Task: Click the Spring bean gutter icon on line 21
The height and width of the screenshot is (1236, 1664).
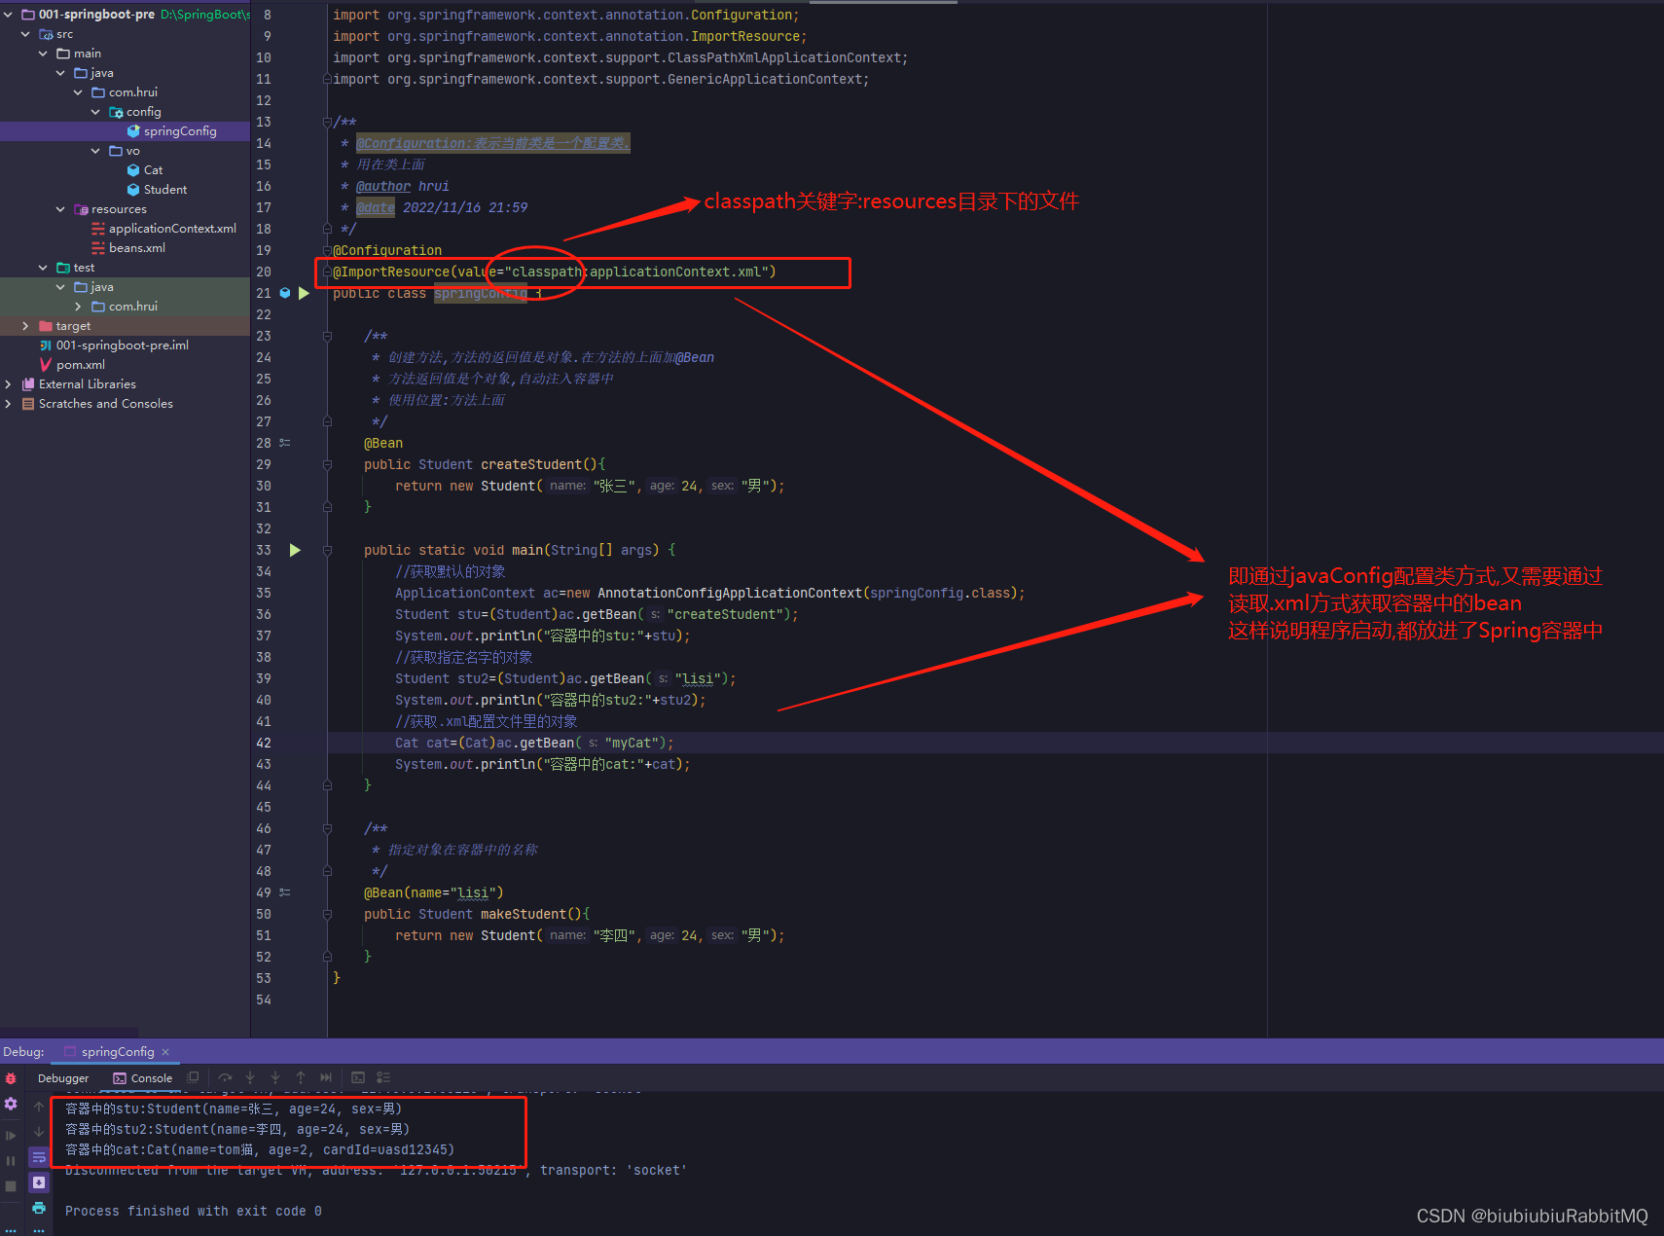Action: pyautogui.click(x=285, y=293)
